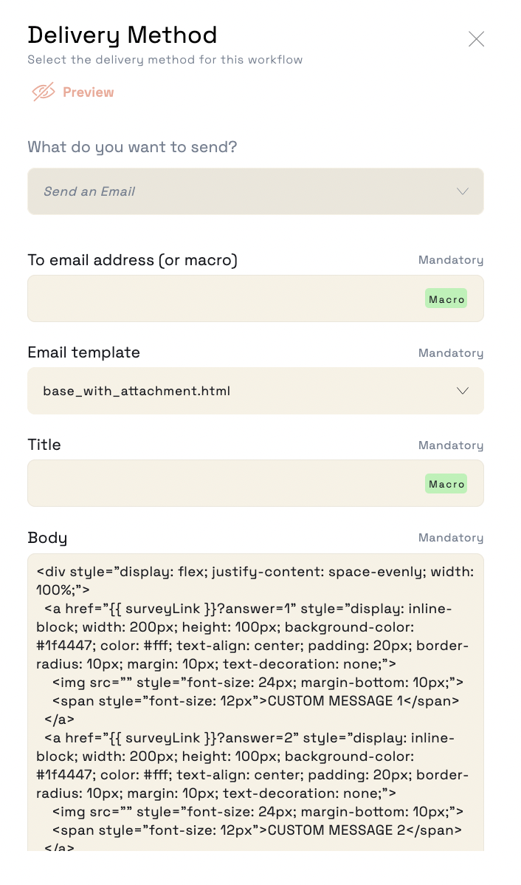Expand the chevron beside Send an Email
Screen dimensions: 521x885
[x=463, y=191]
